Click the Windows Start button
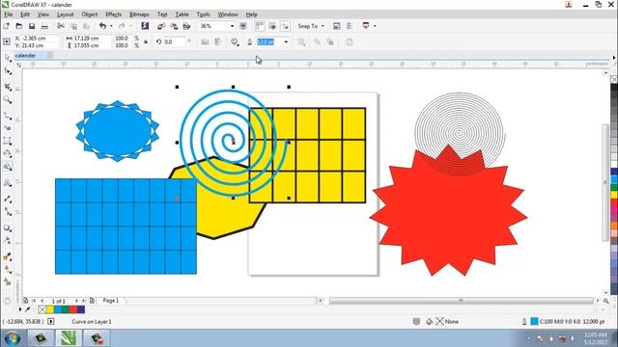The image size is (618, 347). pos(13,338)
